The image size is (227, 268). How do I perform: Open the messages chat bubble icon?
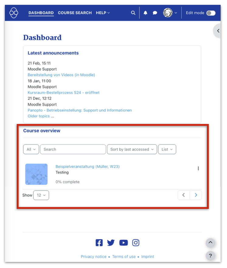tap(155, 13)
